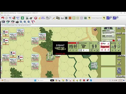Click the Axis Draw blue hexagon button
Image resolution: width=126 pixels, height=94 pixels.
119,70
